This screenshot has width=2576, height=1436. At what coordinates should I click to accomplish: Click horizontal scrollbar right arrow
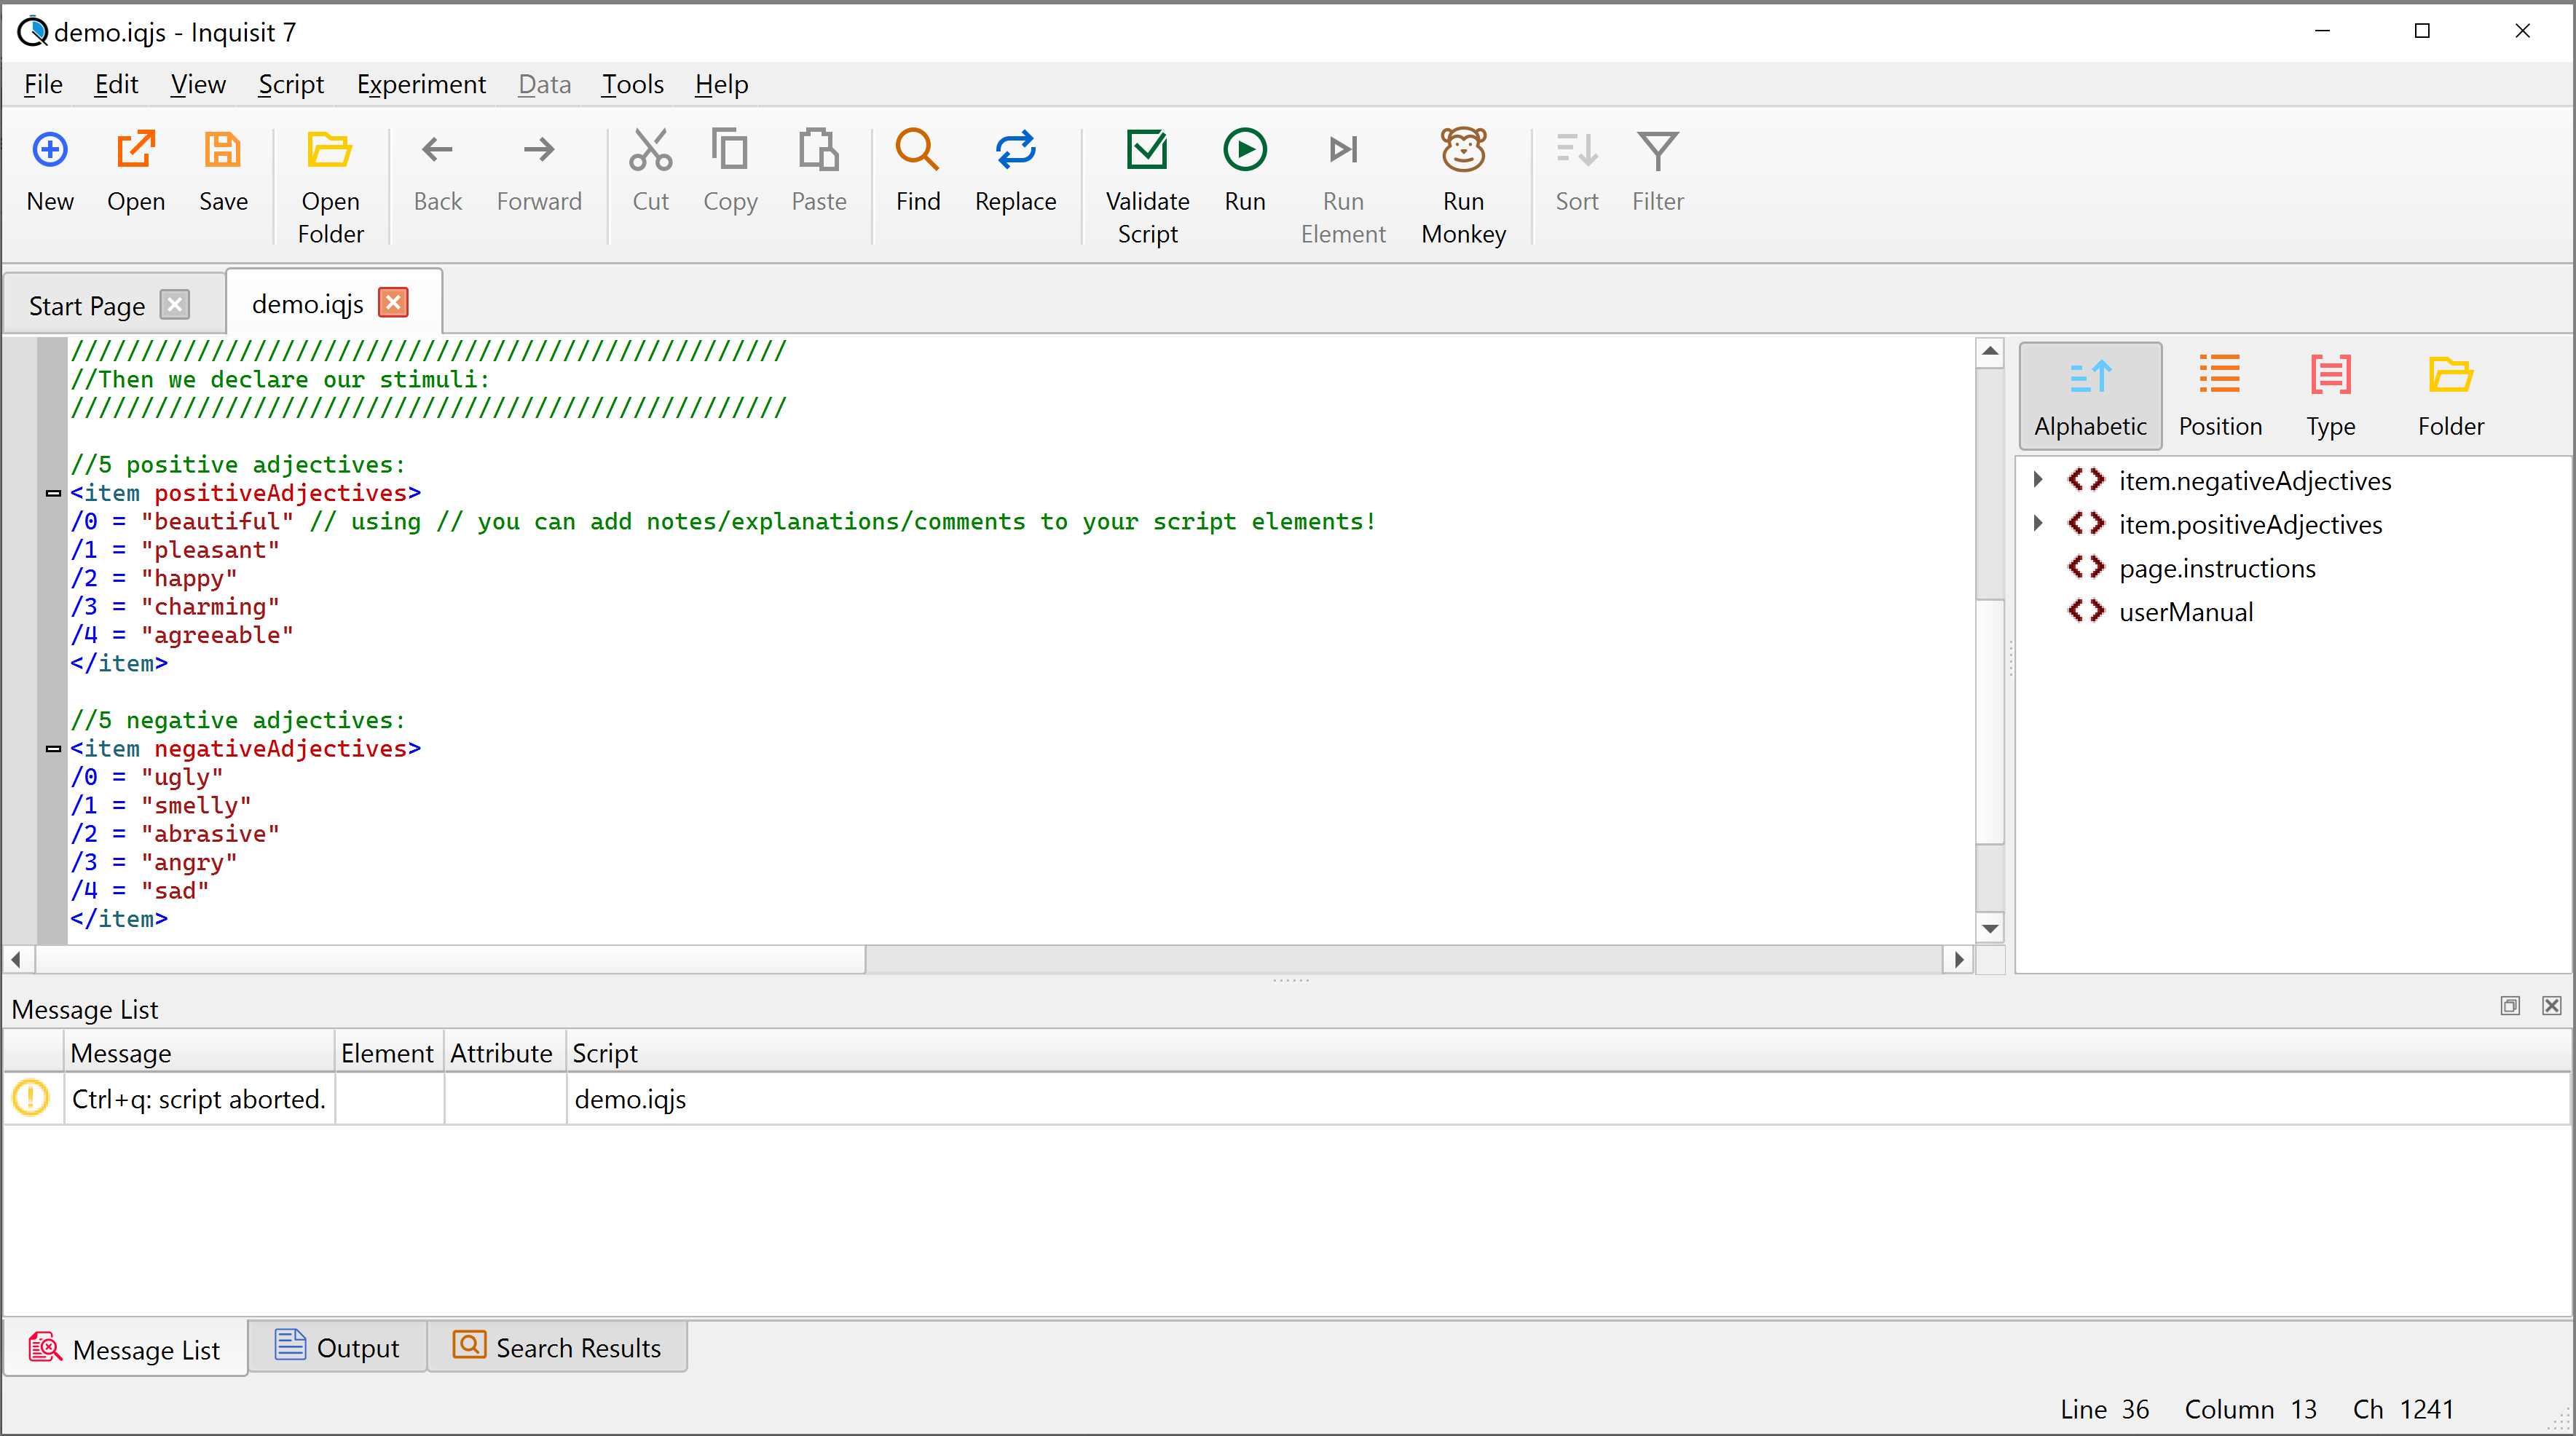tap(1958, 959)
